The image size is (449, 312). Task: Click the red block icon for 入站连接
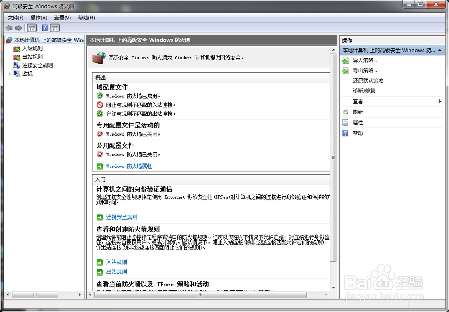(100, 105)
